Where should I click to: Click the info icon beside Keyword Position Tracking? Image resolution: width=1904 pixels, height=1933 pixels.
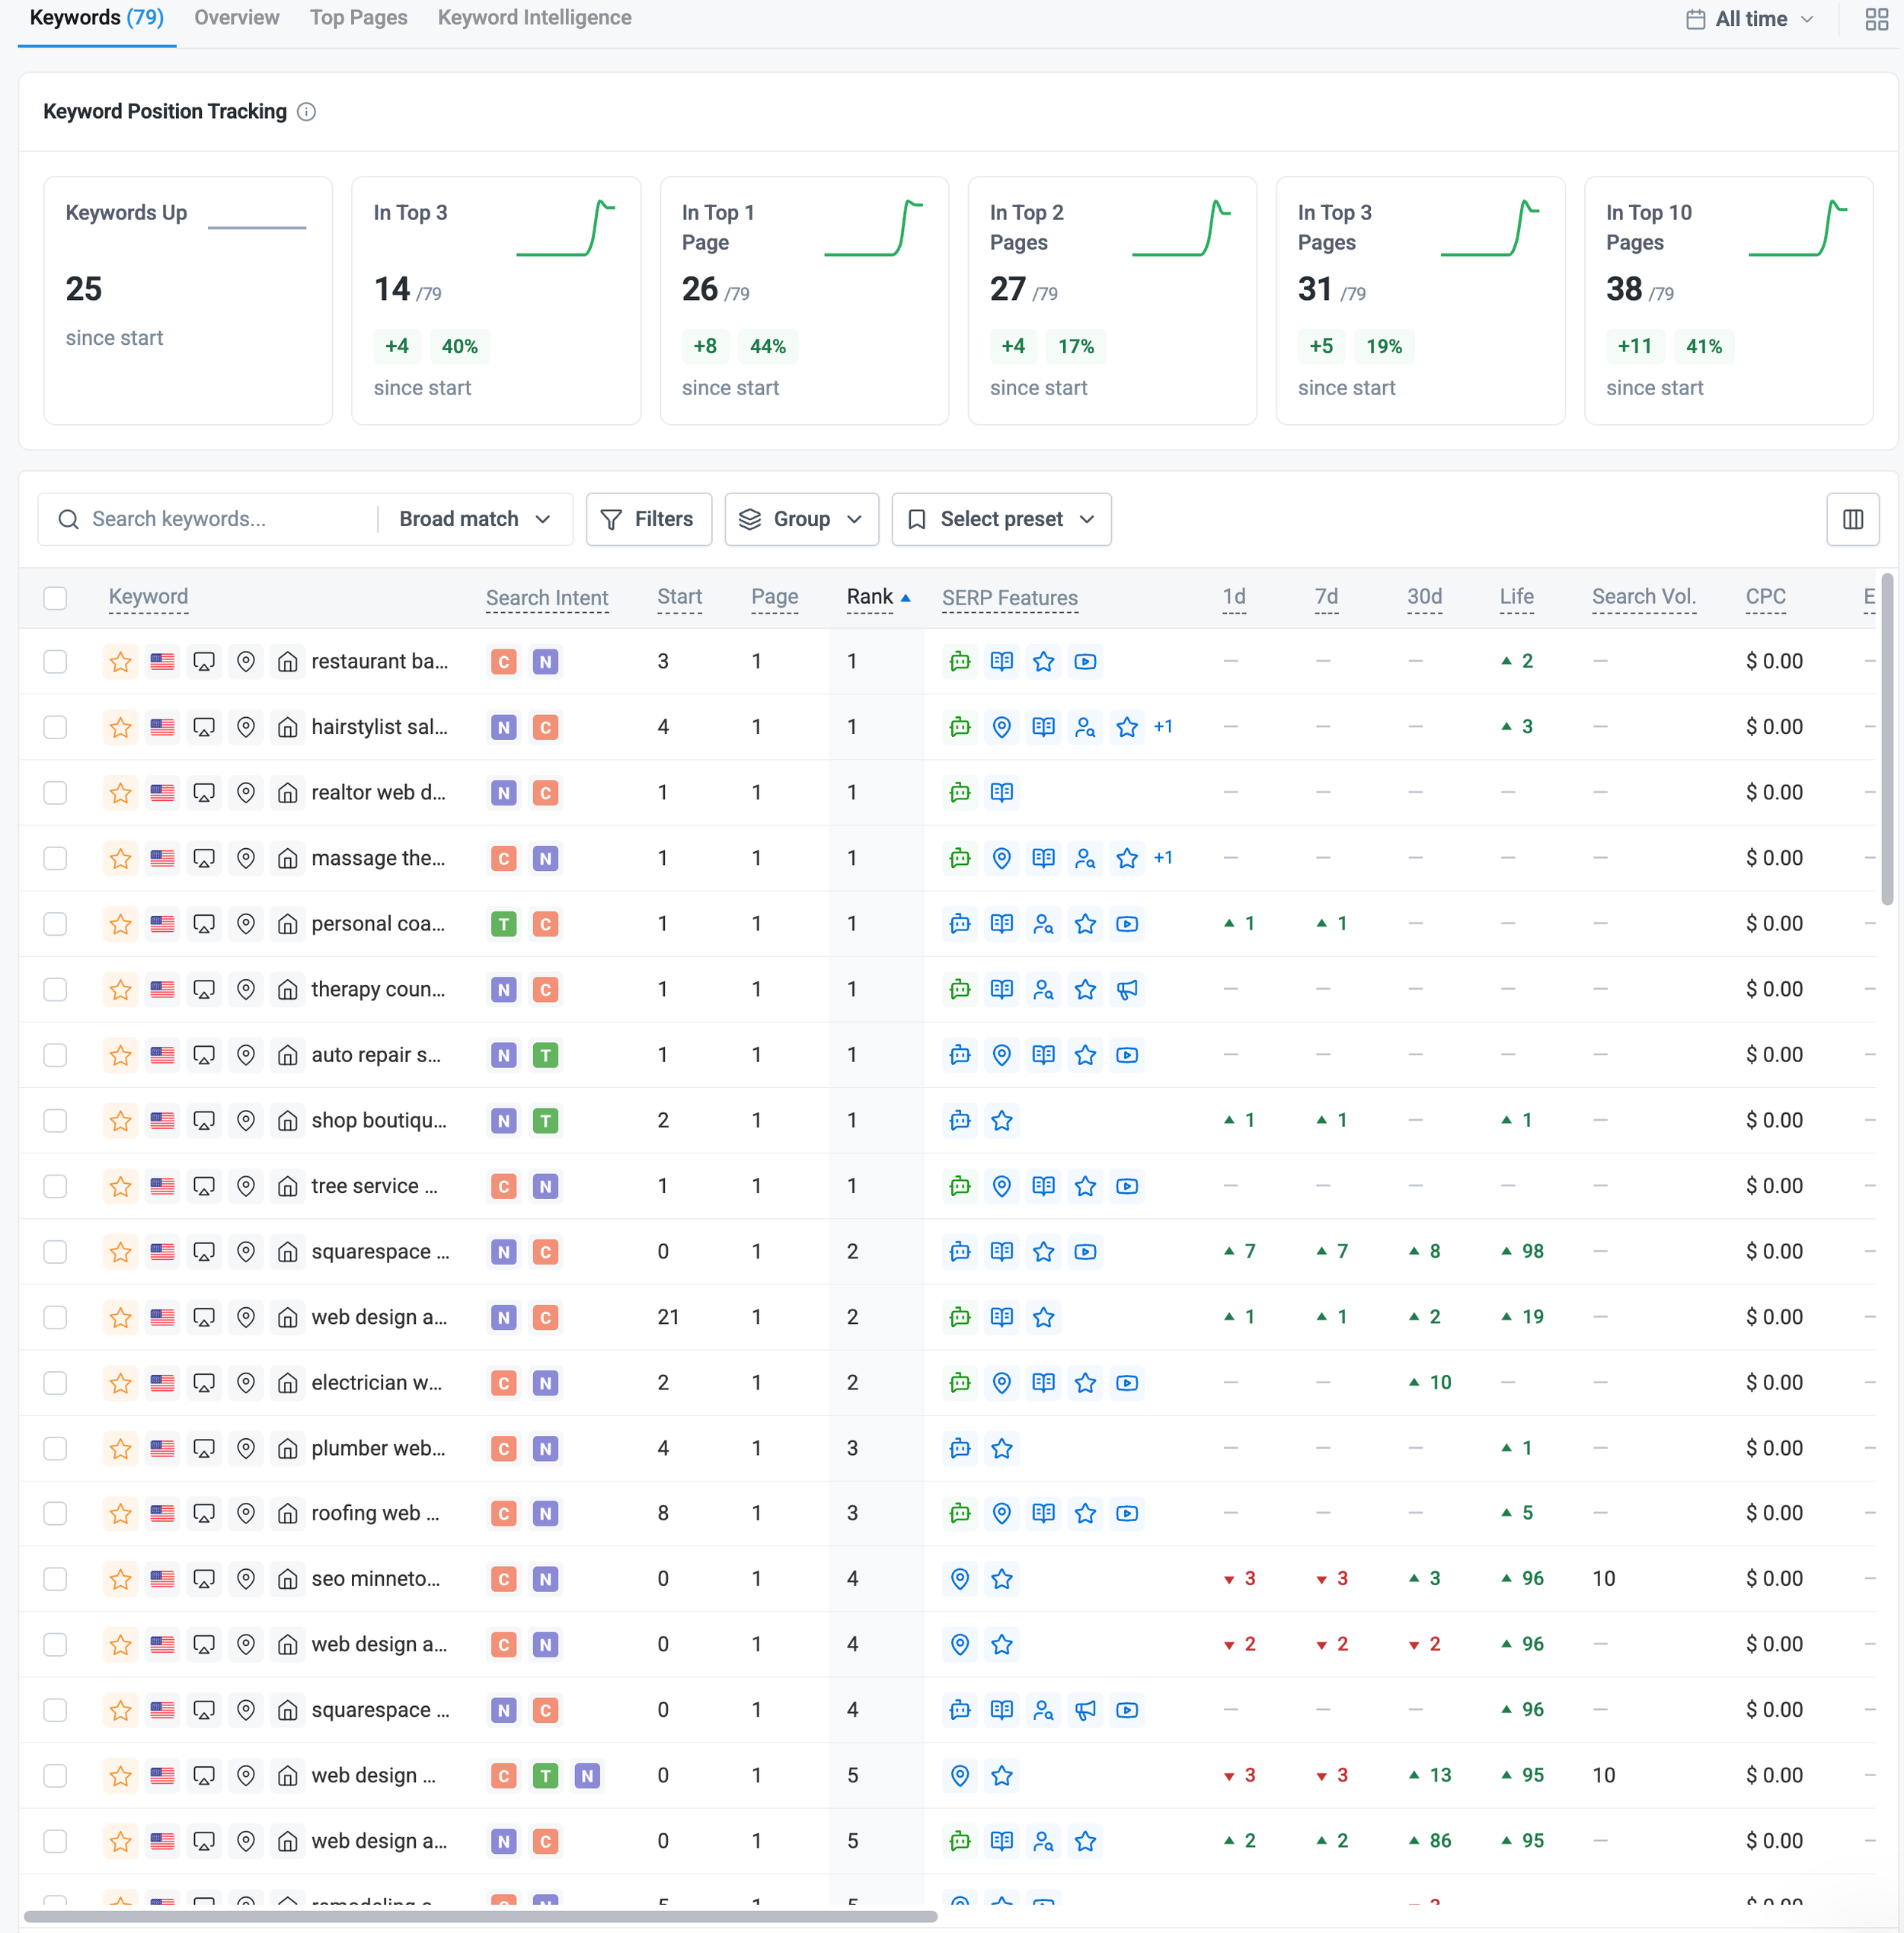tap(307, 112)
